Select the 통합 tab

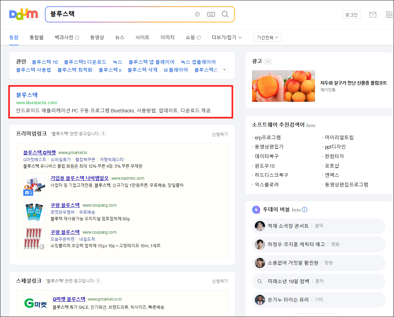click(14, 37)
